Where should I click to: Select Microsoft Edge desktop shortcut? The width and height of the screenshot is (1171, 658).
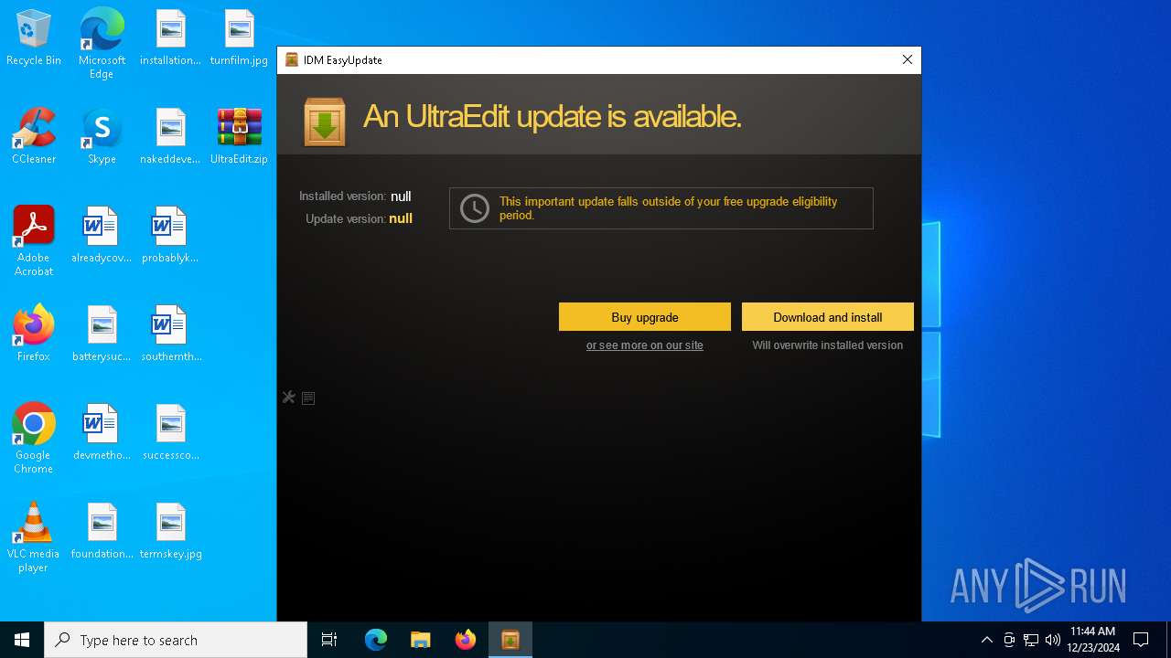(102, 44)
